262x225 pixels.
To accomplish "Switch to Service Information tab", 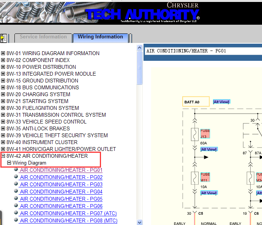I will coord(43,37).
